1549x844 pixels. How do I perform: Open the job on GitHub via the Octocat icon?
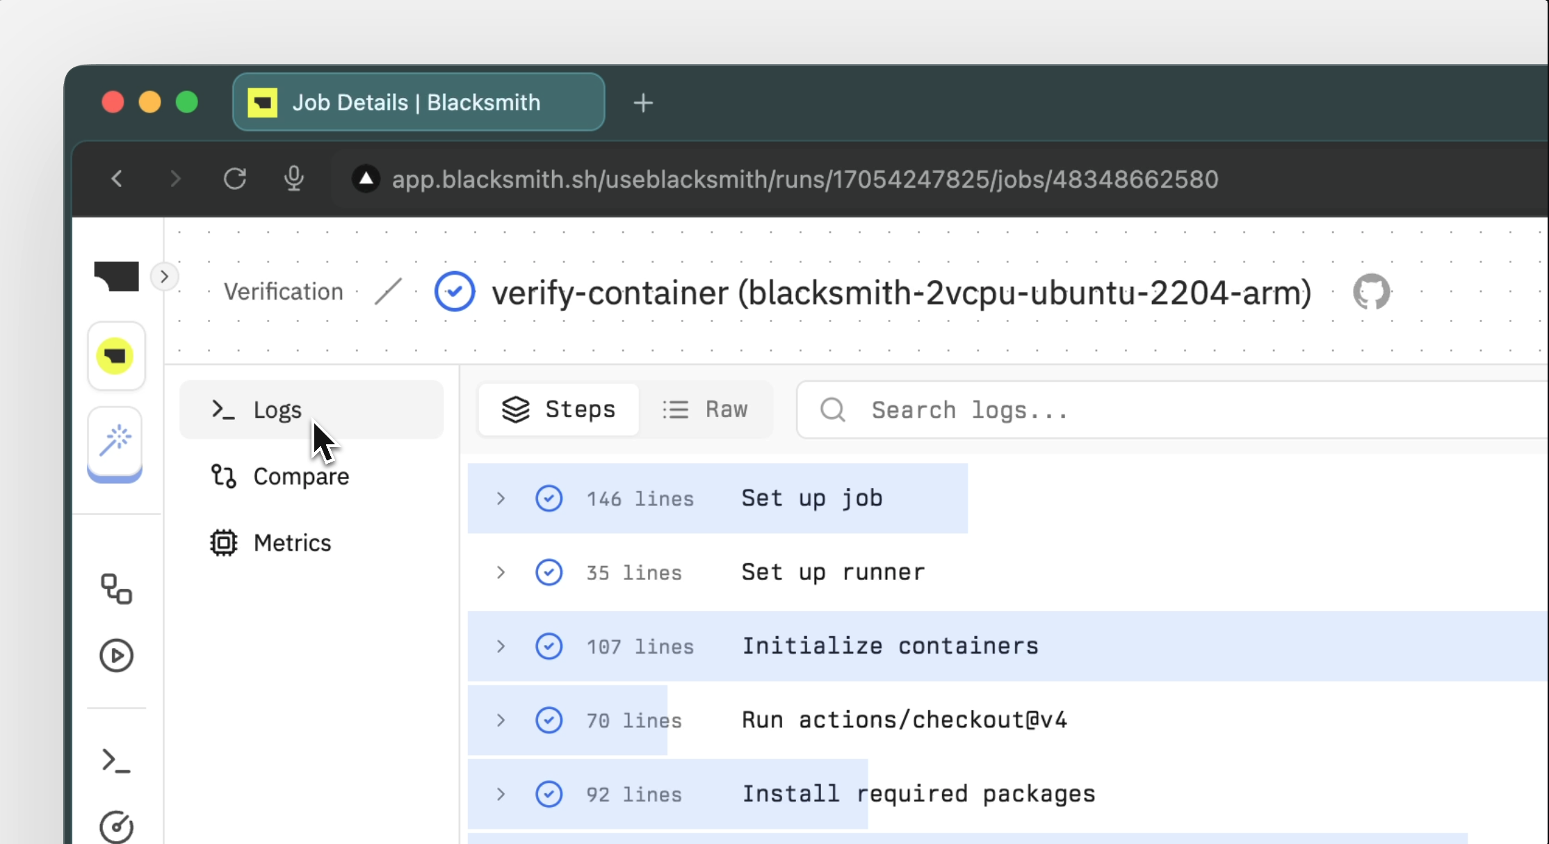click(1371, 292)
